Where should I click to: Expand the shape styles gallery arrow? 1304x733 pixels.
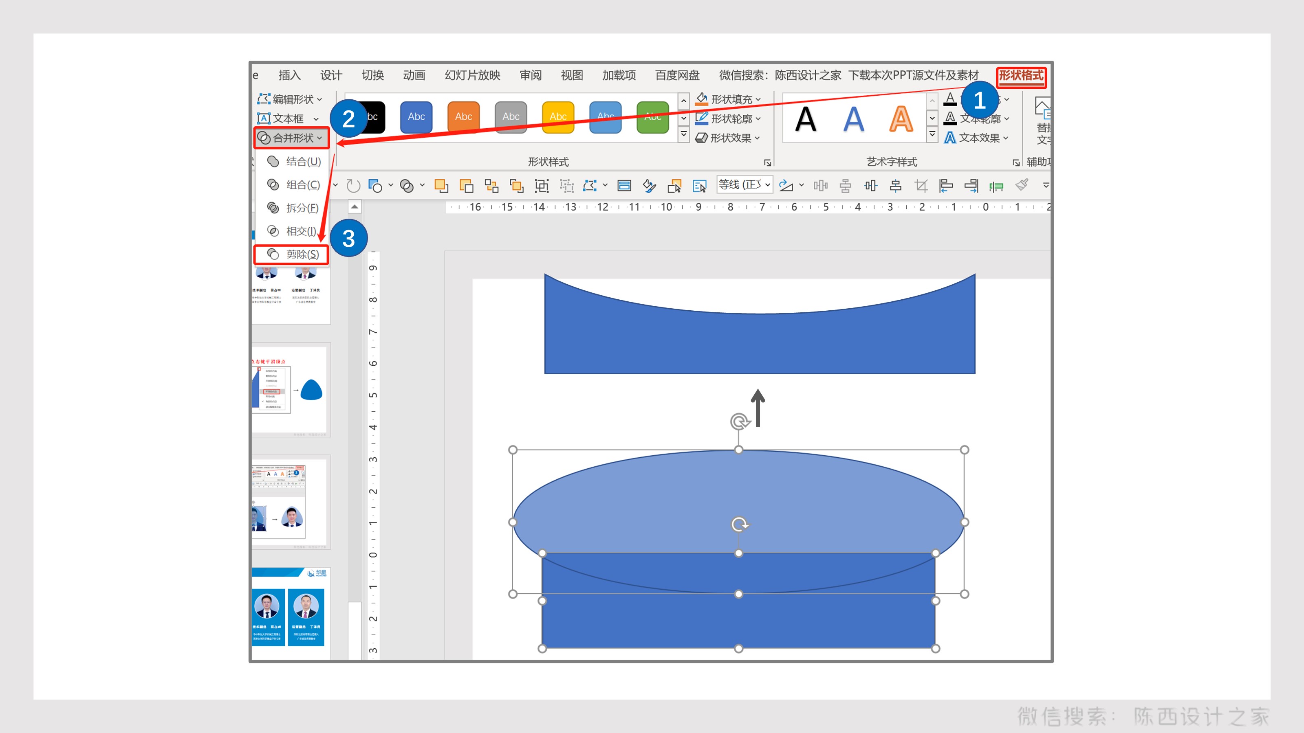683,134
